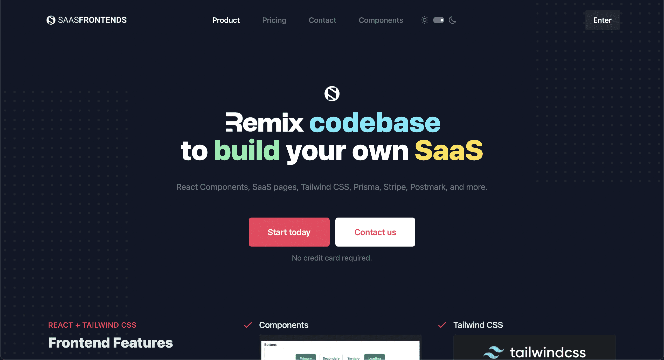Screen dimensions: 664x360
Task: Click the SAASFRONTENDS brand text
Action: [92, 20]
